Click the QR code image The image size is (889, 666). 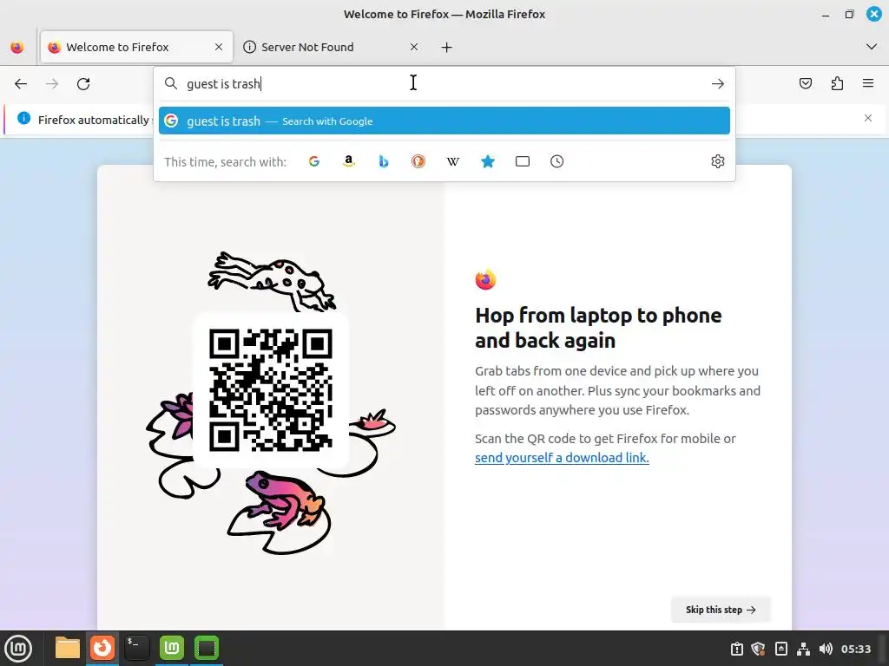271,390
